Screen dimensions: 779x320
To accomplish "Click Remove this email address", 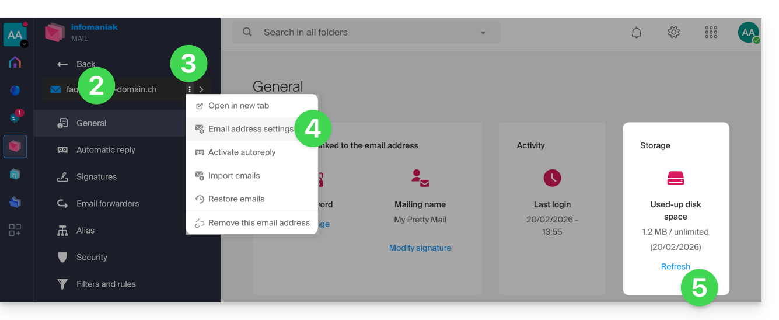I will 258,223.
